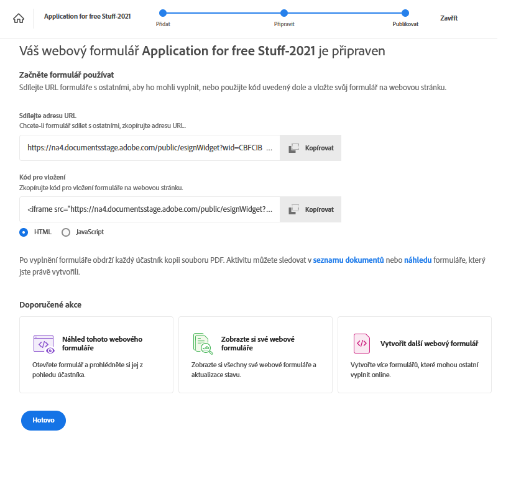Click the view web forms document icon
The width and height of the screenshot is (516, 502).
(x=203, y=344)
